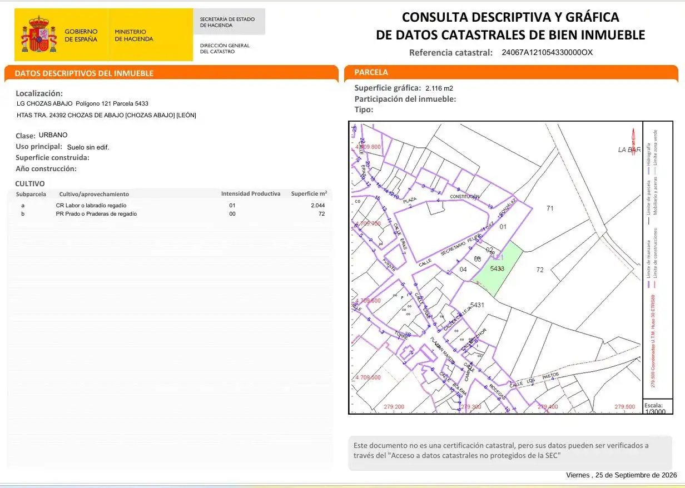The height and width of the screenshot is (488, 685).
Task: Click the '279.300' coordinate on map bottom
Action: click(471, 407)
